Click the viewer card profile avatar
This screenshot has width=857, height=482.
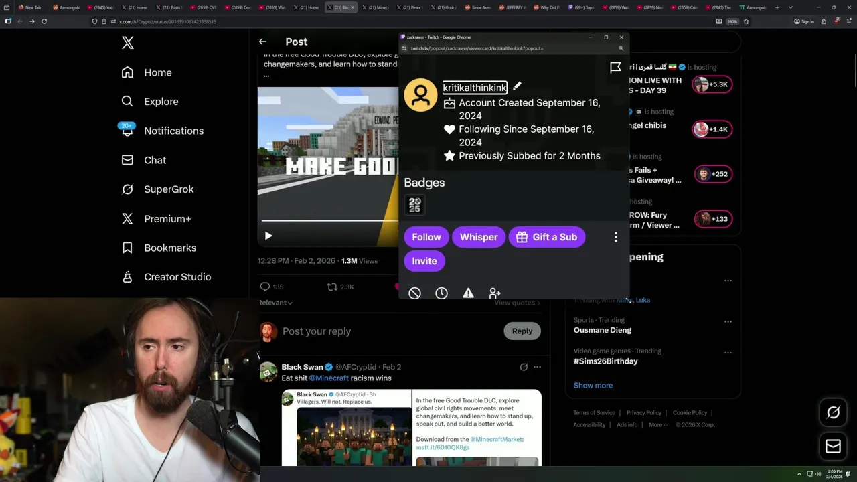(420, 95)
